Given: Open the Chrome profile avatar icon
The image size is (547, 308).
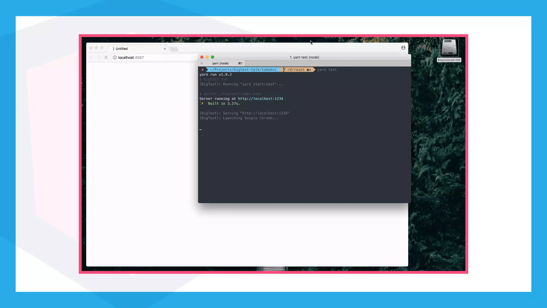Looking at the screenshot, I should point(403,48).
